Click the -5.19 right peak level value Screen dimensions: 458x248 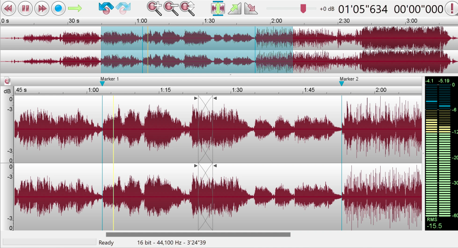pyautogui.click(x=444, y=81)
